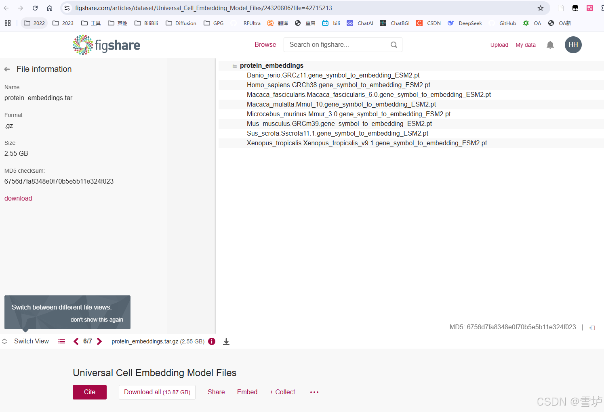
Task: Open the _ChatAI bookmark
Action: point(360,23)
